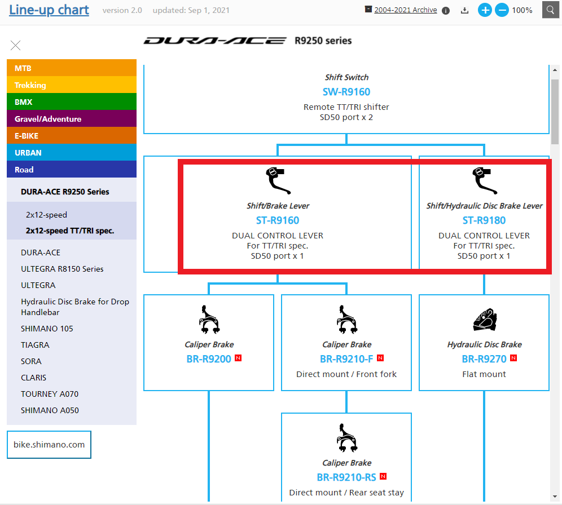The height and width of the screenshot is (505, 562).
Task: Select the E-BIKE category
Action: tap(72, 136)
